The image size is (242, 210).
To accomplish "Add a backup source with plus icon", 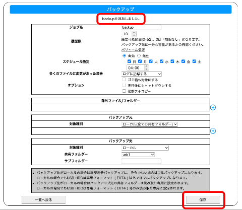I will [x=213, y=131].
